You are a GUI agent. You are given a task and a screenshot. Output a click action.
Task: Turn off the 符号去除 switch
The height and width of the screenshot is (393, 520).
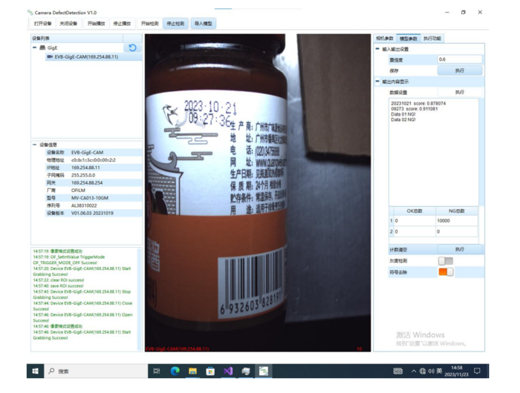tap(446, 272)
